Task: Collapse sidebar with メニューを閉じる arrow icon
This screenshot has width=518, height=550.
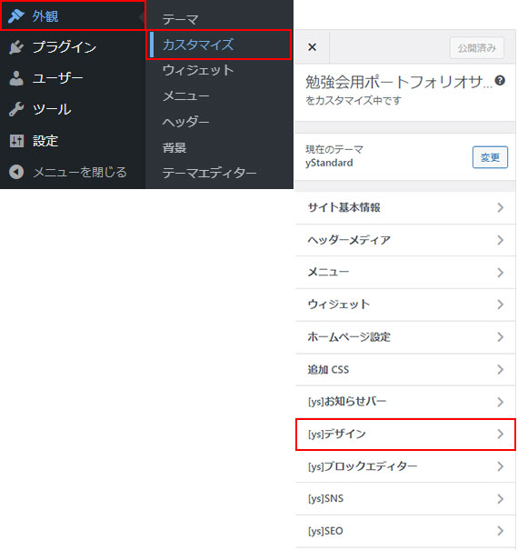Action: [16, 172]
